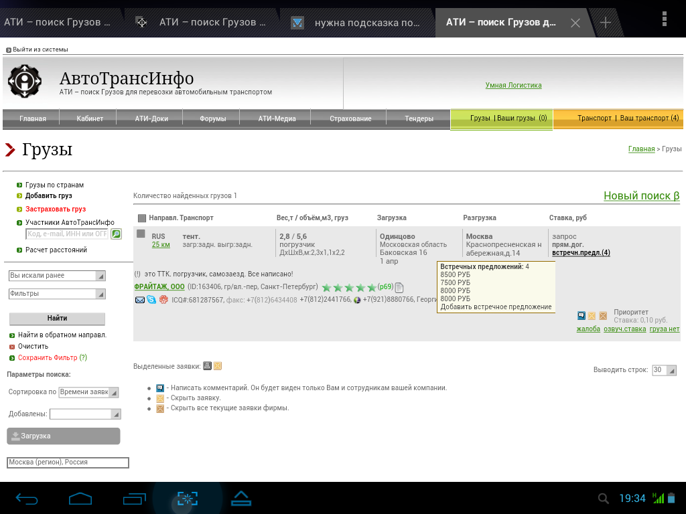Tick the checkbox for the RUS cargo row

click(x=141, y=234)
